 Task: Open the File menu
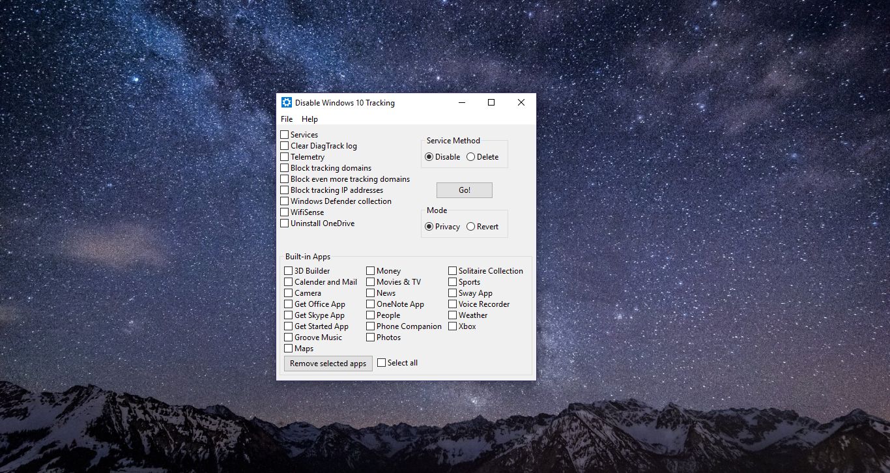point(287,119)
